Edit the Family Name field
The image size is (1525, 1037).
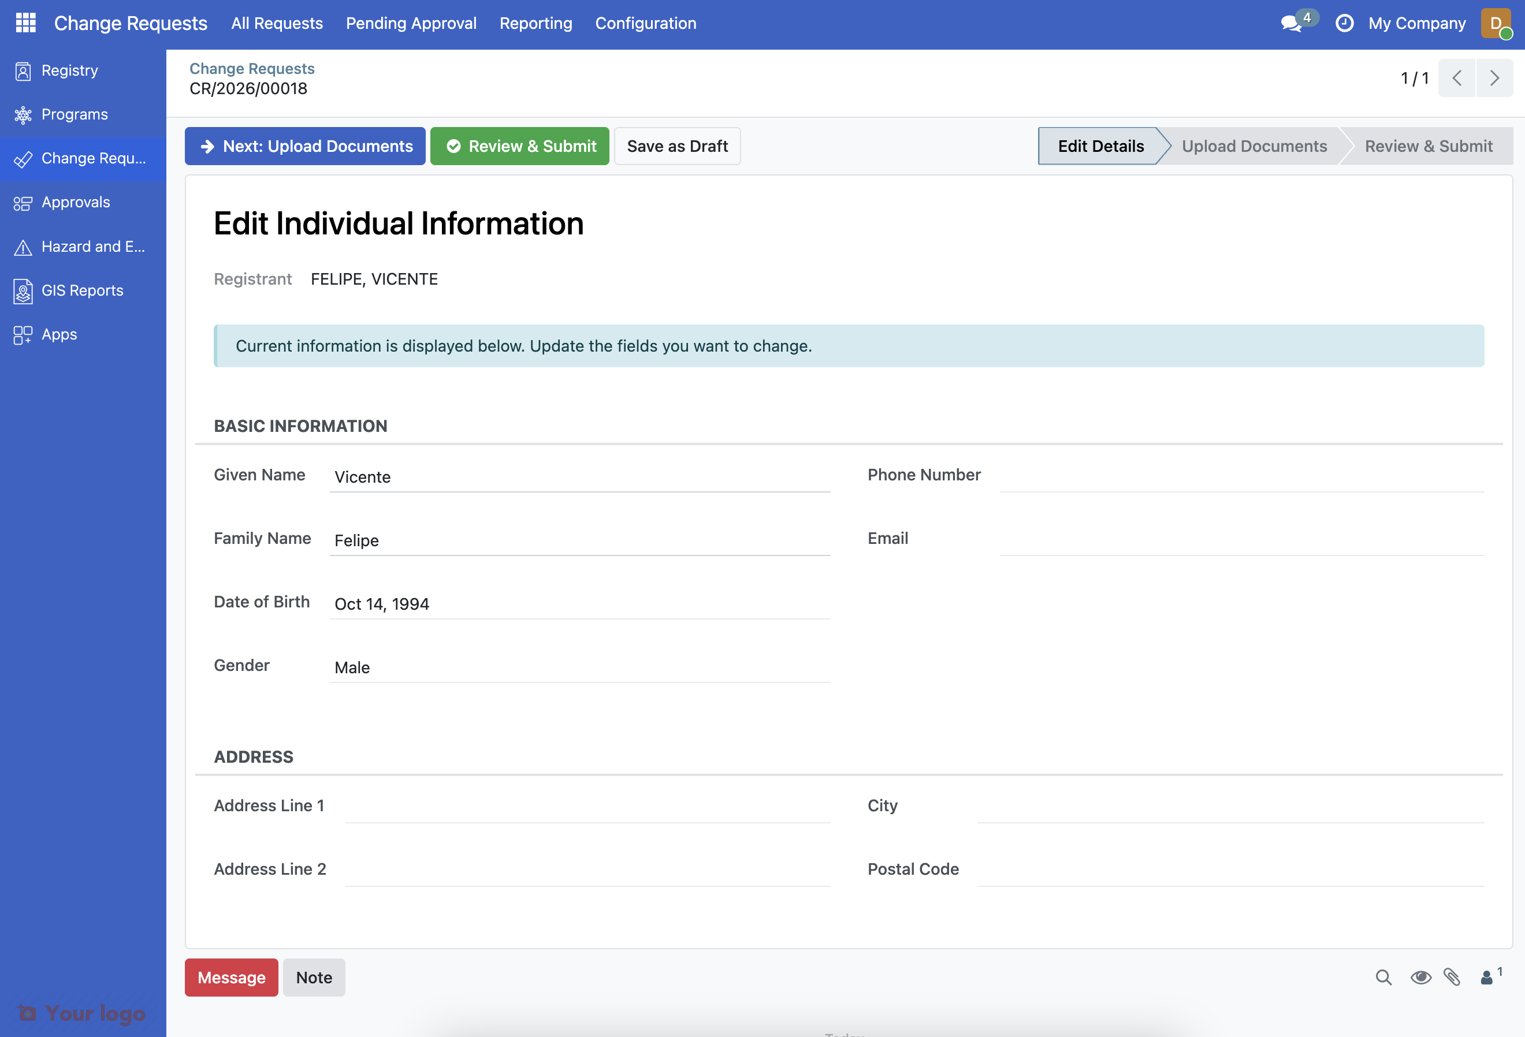point(579,540)
